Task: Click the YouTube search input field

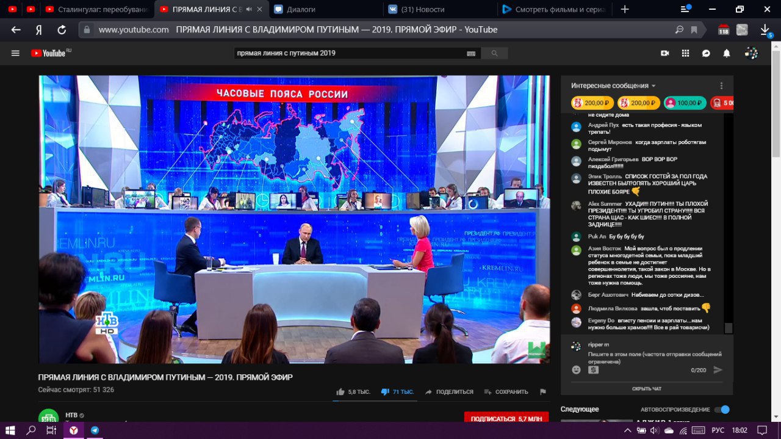Action: pos(351,53)
